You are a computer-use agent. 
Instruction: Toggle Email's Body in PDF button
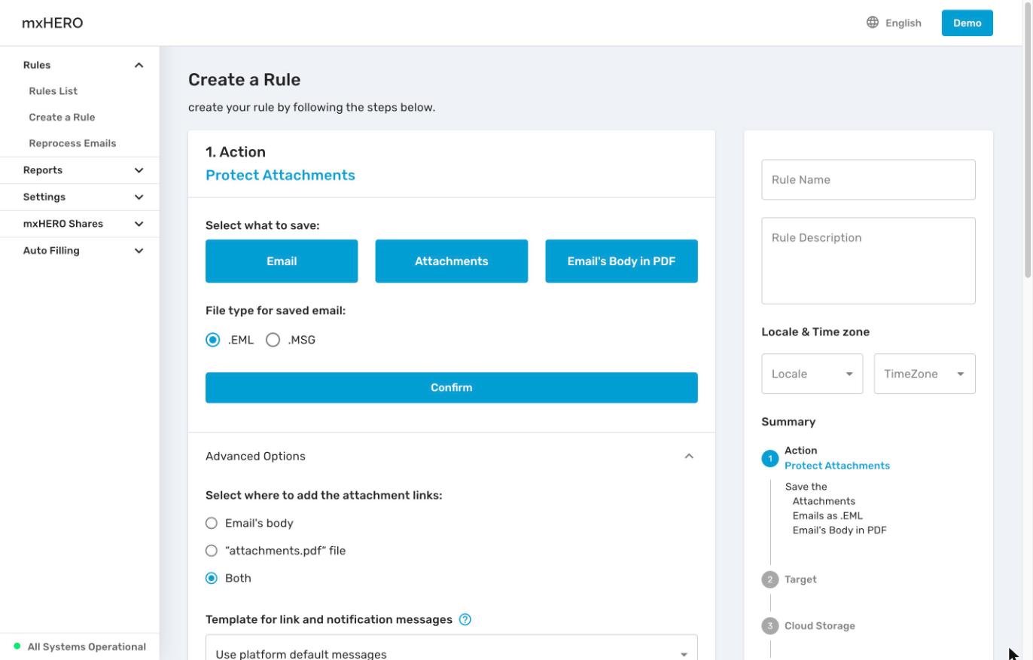coord(621,261)
